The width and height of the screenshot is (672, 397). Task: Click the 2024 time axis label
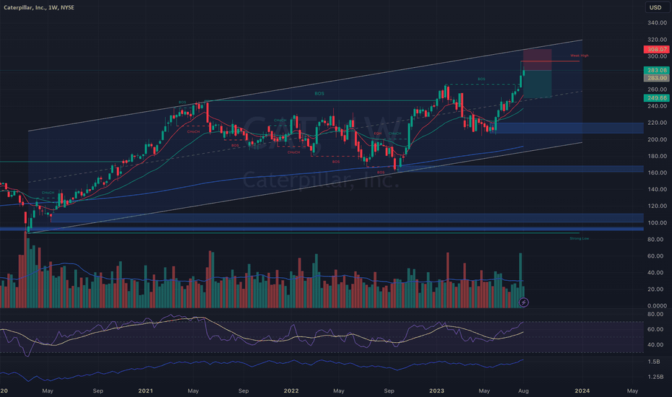(x=582, y=391)
